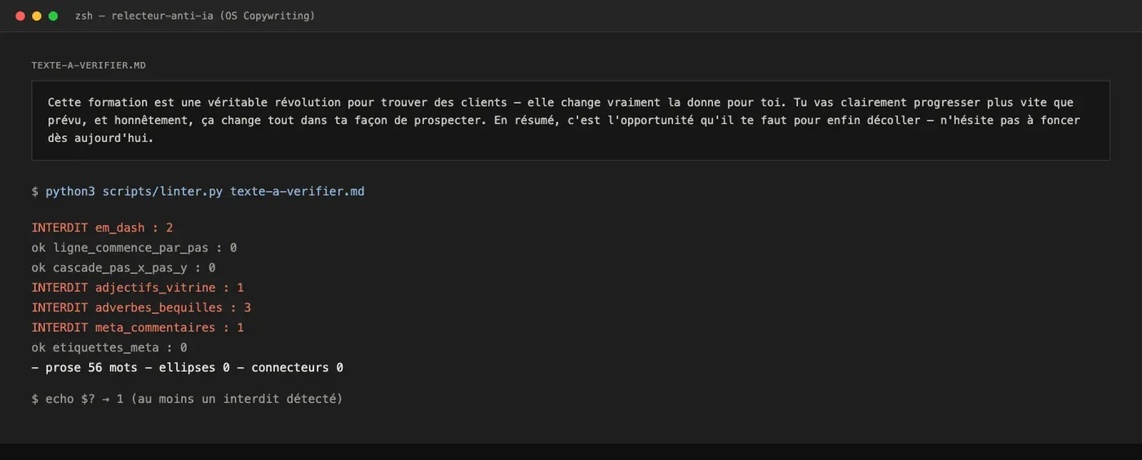Click the INTERDIT adverbes_bequilles : 3 line
1142x460 pixels.
[141, 307]
